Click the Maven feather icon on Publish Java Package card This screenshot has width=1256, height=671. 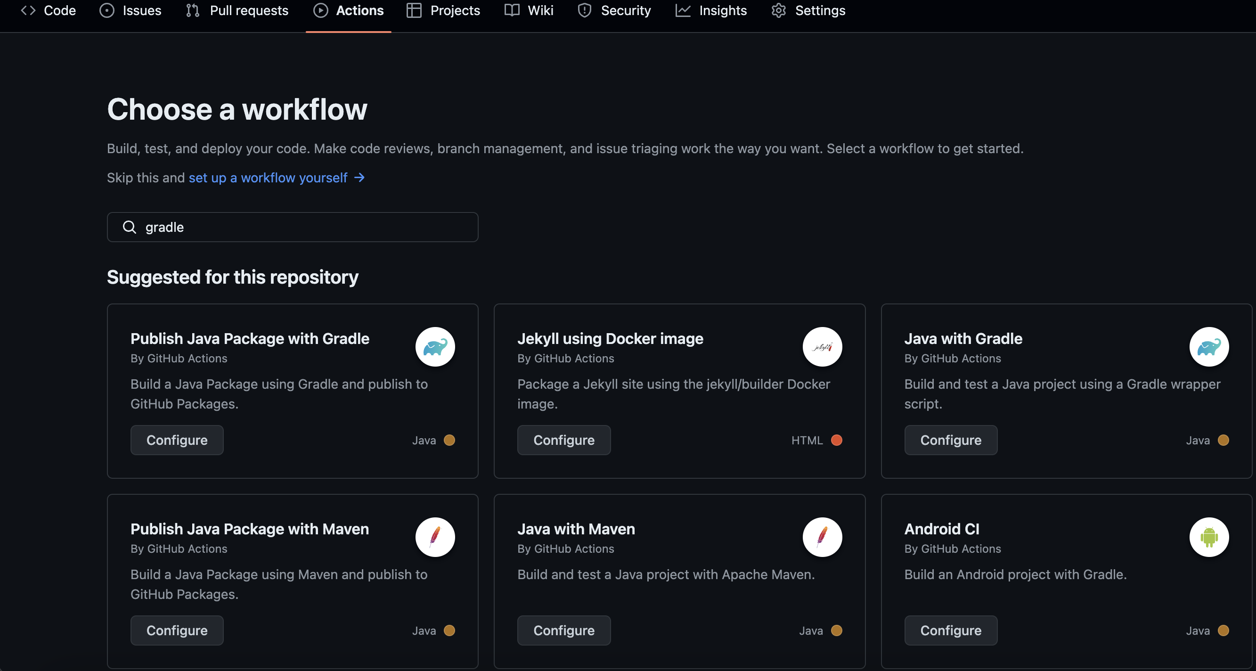click(x=435, y=537)
